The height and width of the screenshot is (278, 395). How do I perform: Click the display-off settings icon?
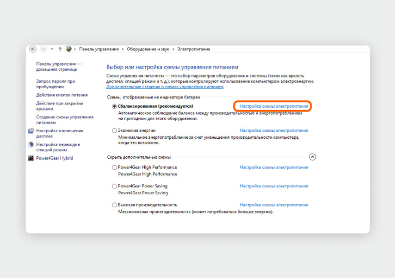[x=31, y=130]
